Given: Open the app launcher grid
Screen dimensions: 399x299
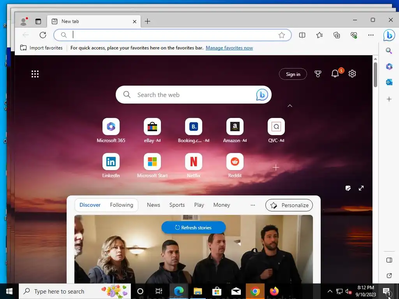Looking at the screenshot, I should (35, 74).
